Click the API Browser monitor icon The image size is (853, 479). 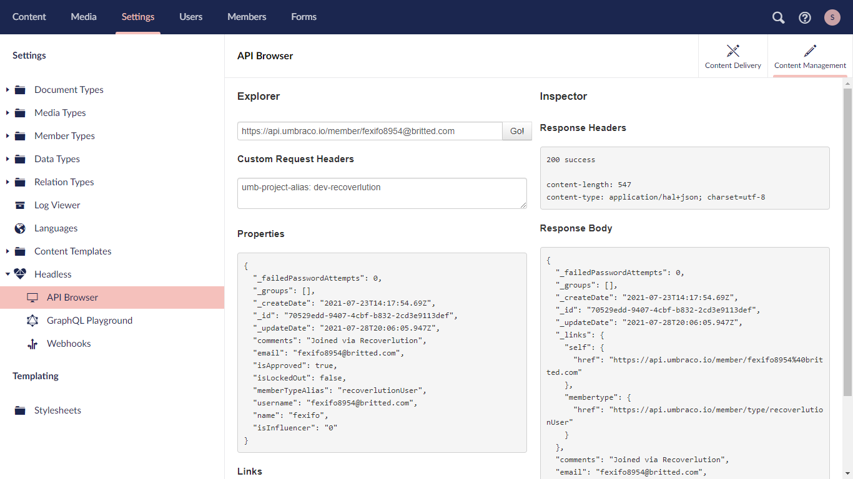[32, 298]
